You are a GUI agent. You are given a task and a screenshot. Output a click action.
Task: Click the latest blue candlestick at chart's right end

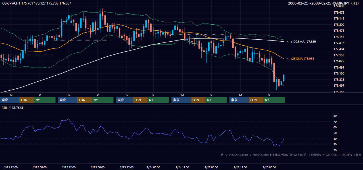284,78
